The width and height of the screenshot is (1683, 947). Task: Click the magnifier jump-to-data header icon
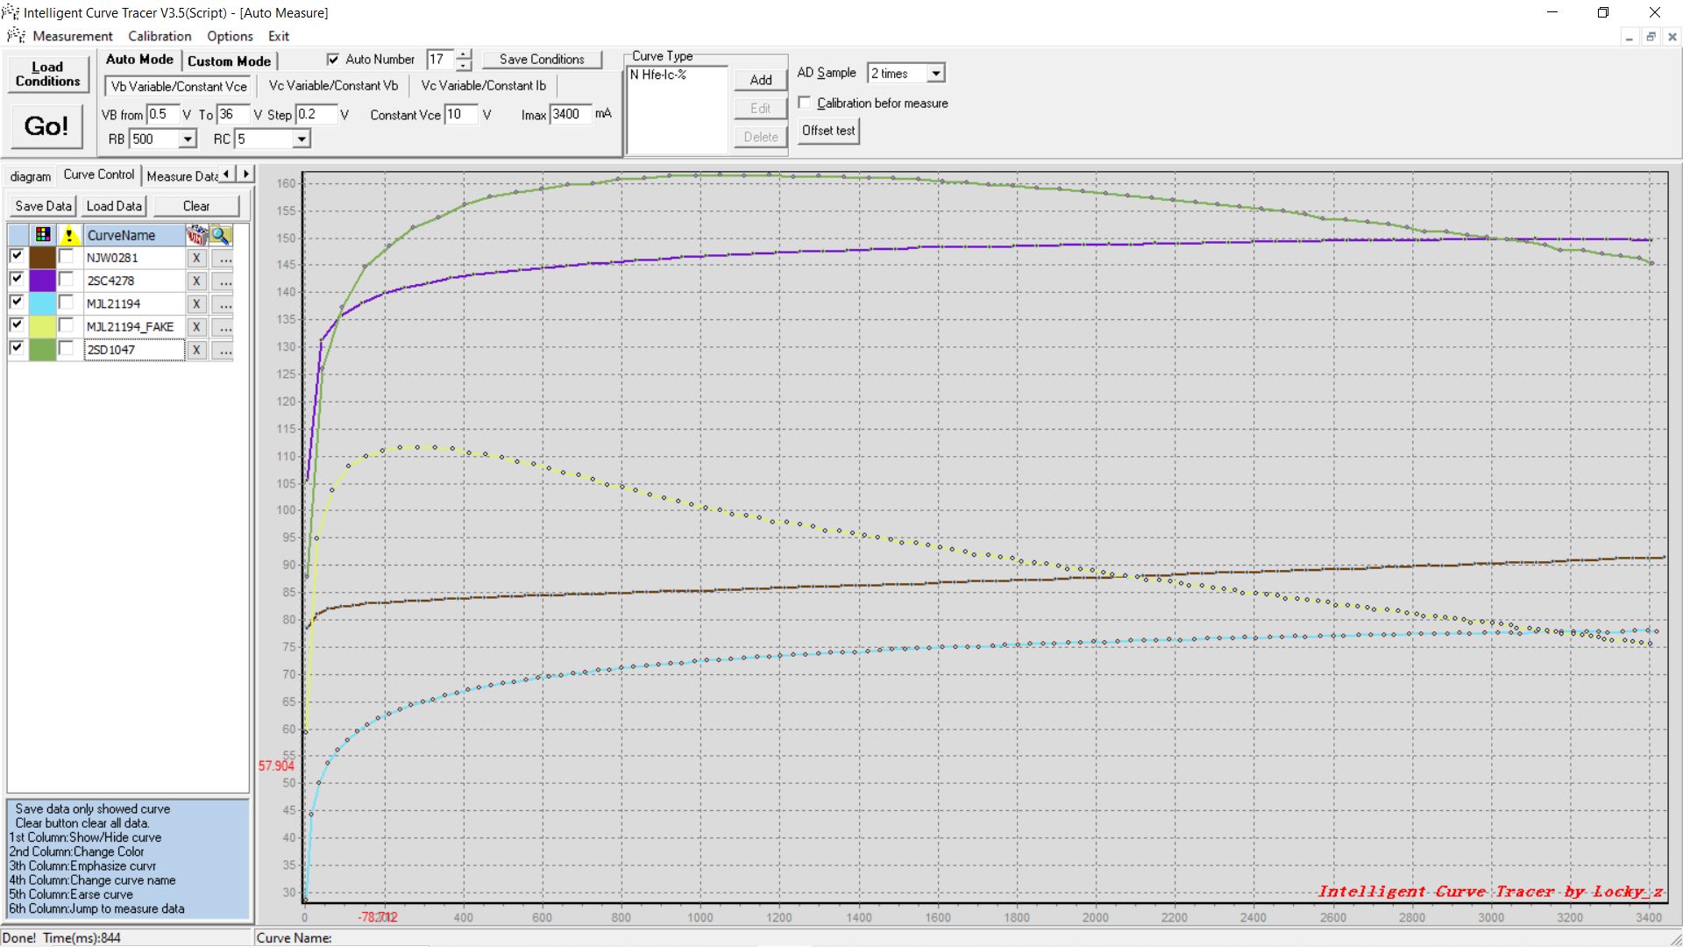(221, 235)
